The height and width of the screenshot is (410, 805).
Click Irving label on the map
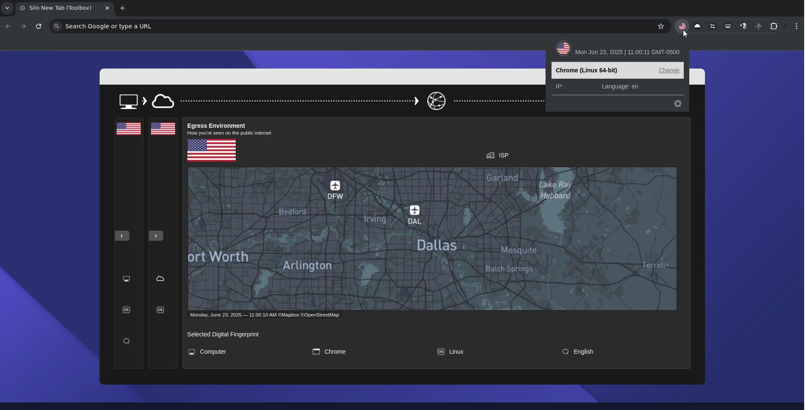pyautogui.click(x=375, y=219)
